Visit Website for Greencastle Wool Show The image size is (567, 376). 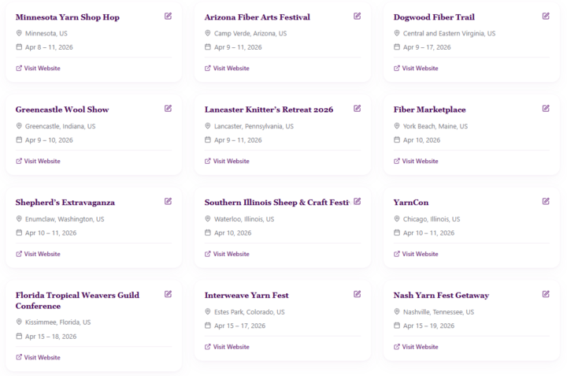[38, 161]
